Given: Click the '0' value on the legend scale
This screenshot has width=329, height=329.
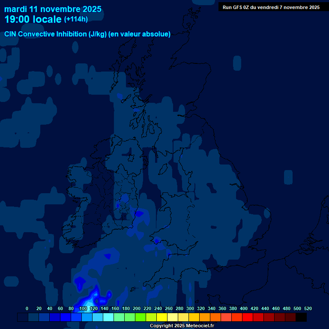Looking at the screenshot, I should coord(27,308).
